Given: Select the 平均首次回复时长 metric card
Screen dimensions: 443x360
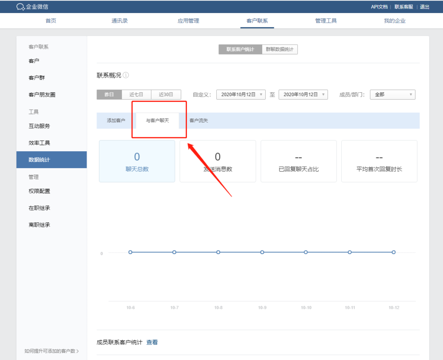Looking at the screenshot, I should (379, 161).
